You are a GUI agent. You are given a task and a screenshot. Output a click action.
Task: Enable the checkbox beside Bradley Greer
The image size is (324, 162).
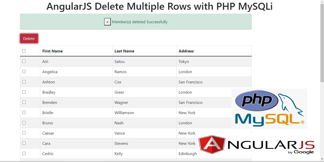[x=24, y=92]
